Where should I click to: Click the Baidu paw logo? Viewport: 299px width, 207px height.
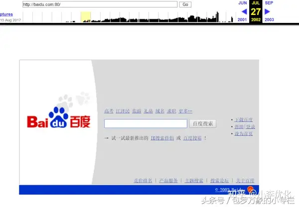(58, 117)
